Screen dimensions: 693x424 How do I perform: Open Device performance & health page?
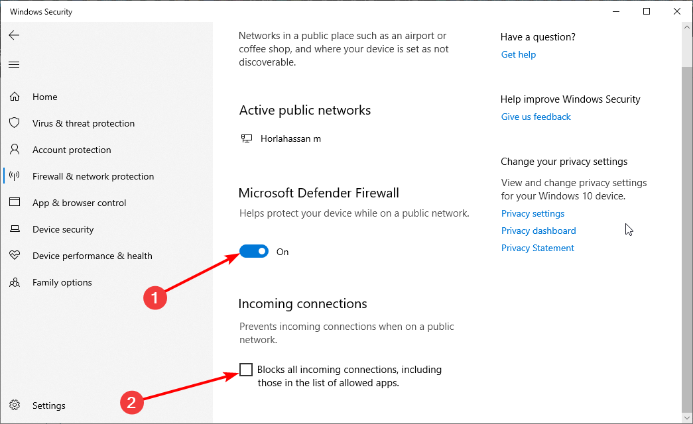(x=92, y=256)
